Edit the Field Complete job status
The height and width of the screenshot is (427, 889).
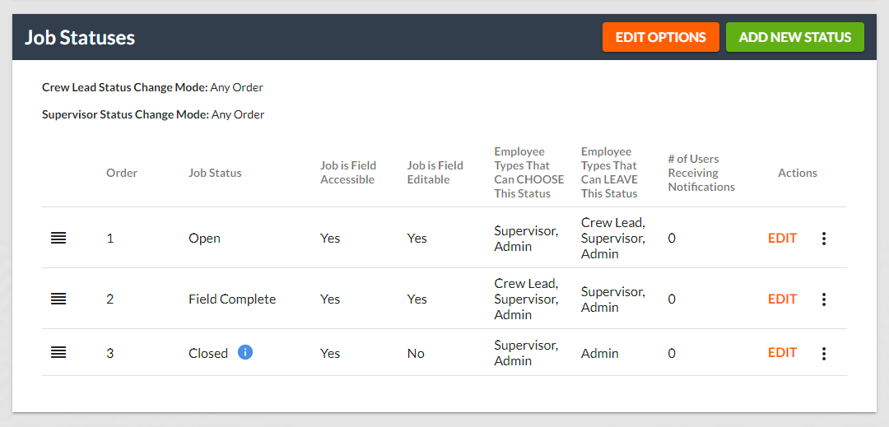point(782,299)
